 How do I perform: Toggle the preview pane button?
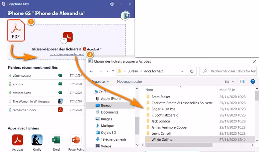242,81
